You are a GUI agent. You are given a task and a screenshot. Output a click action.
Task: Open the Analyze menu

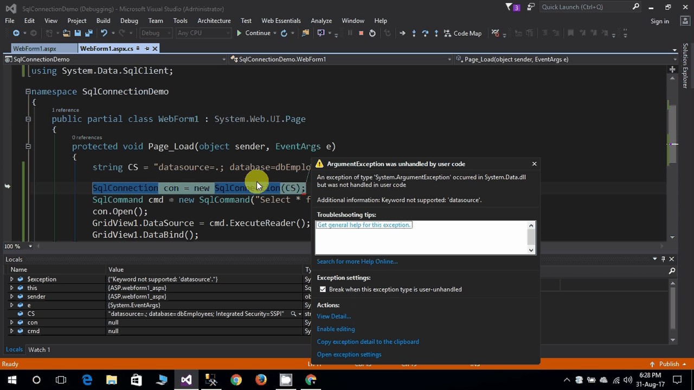(x=321, y=21)
